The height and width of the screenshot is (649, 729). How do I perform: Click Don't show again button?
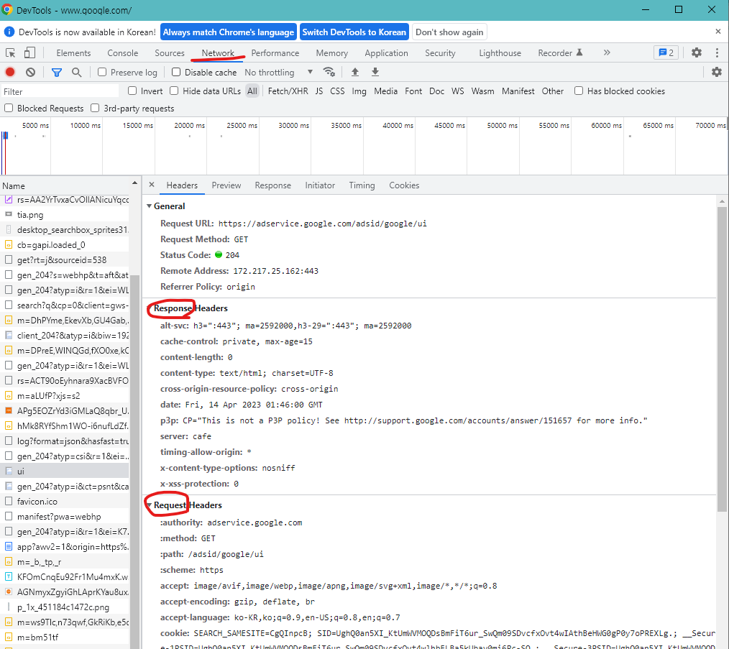(449, 32)
